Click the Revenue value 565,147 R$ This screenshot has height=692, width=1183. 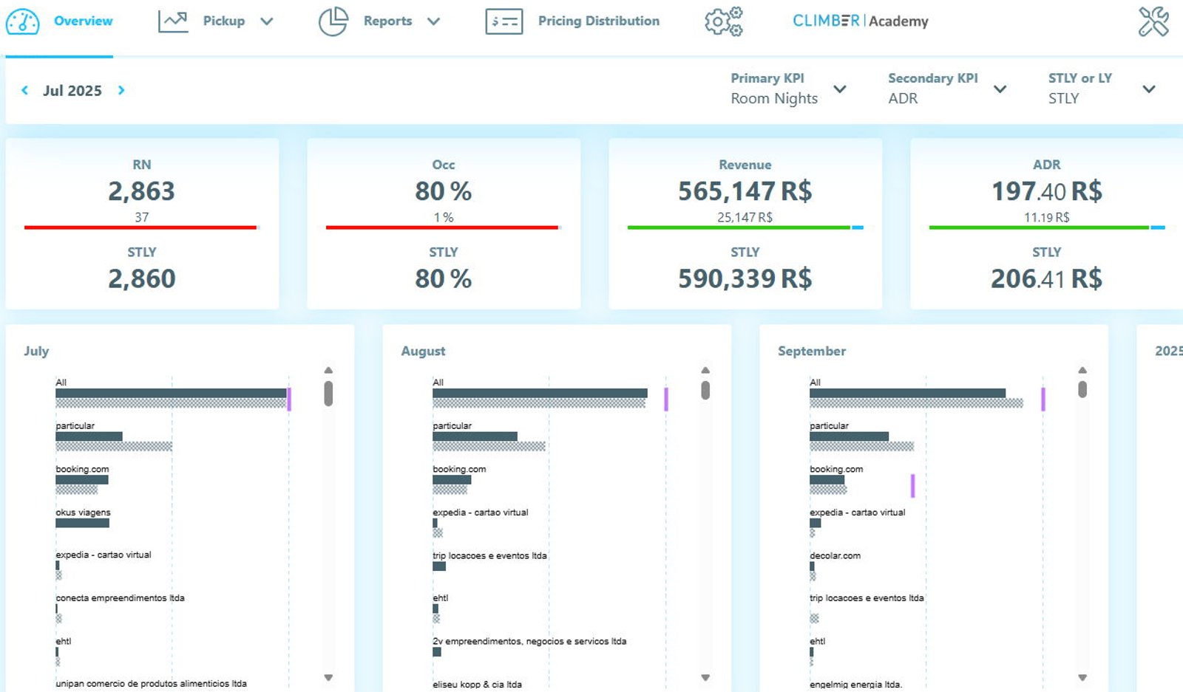[745, 191]
